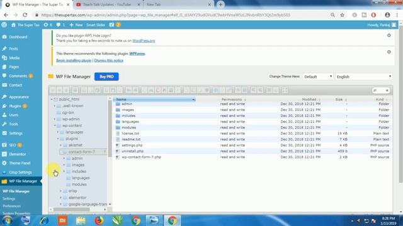Click the Cut toolbar icon

(151, 90)
